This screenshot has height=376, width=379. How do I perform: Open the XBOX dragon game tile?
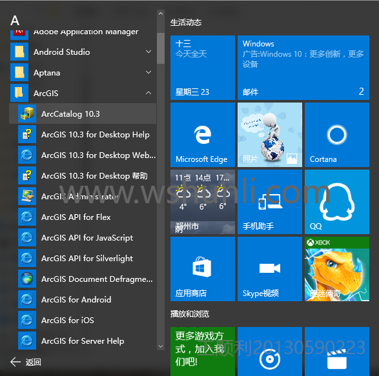tap(337, 269)
